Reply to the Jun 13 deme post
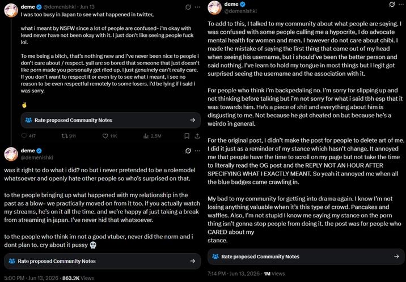Viewport: 406px width, 282px height. tap(28, 136)
